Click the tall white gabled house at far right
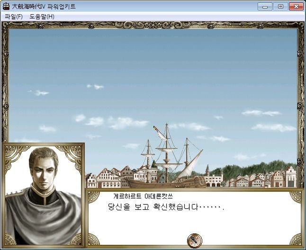The height and width of the screenshot is (250, 306). [x=290, y=177]
